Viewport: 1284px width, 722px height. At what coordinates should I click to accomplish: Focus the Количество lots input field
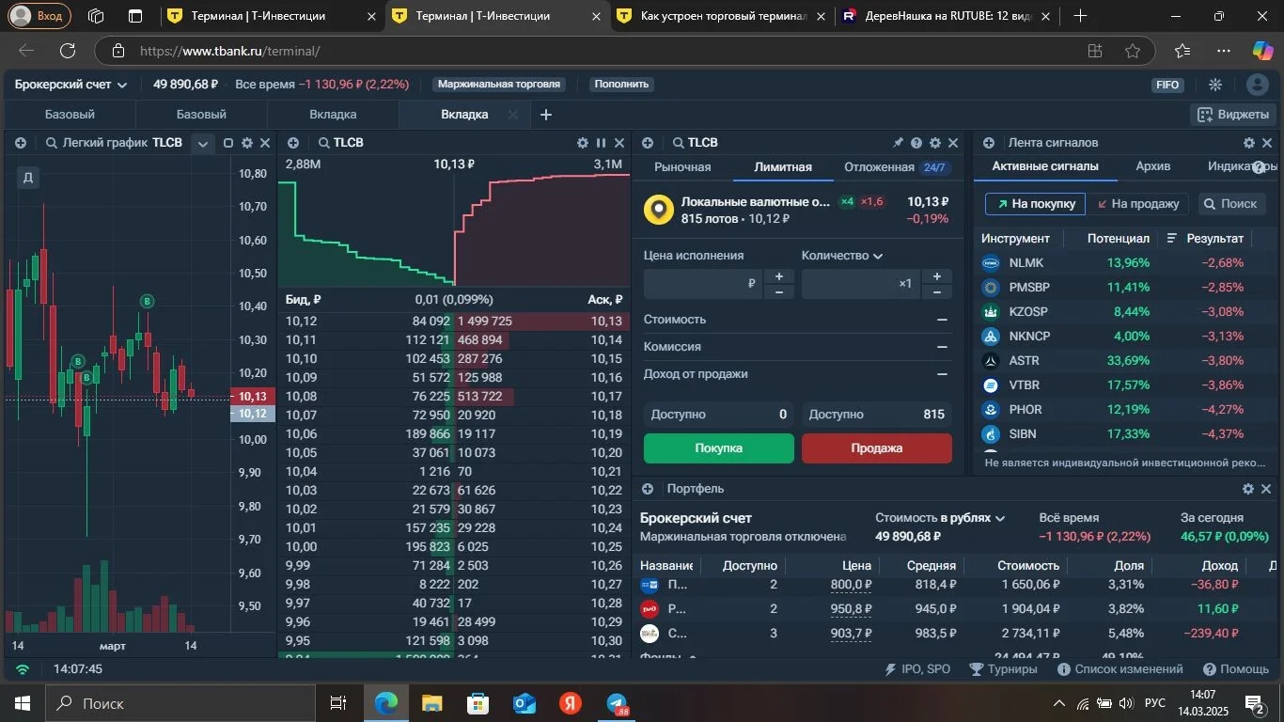(861, 284)
